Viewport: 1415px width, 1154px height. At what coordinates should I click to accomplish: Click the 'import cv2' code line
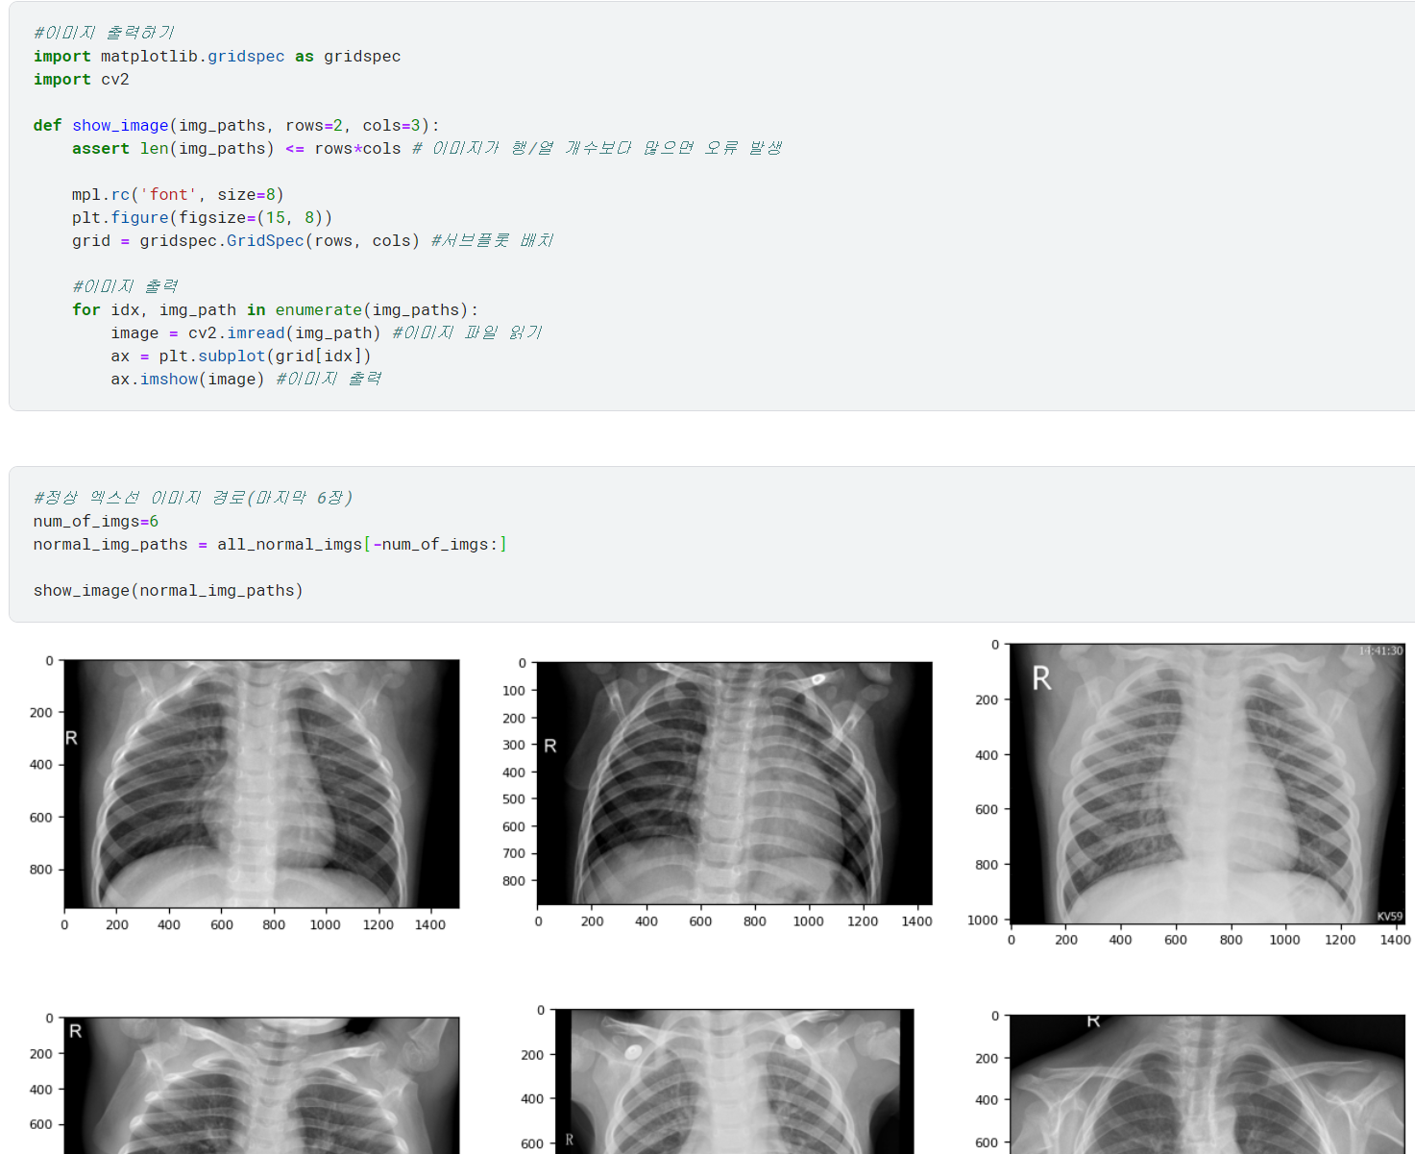pos(82,80)
